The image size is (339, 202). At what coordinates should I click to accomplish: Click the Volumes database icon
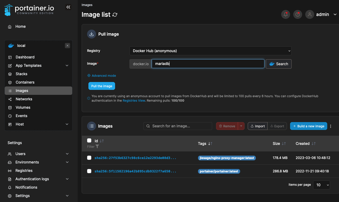[10, 108]
